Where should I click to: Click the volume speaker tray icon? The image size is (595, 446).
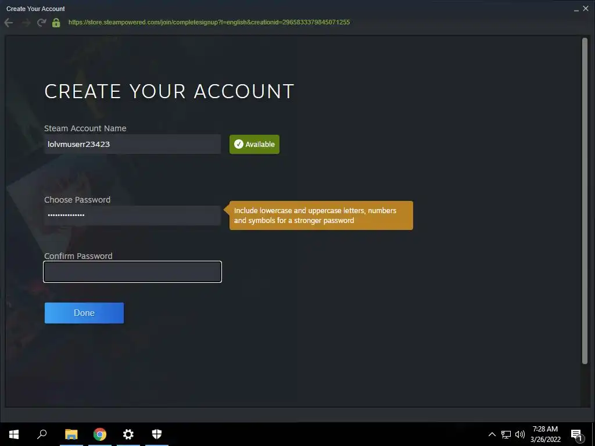[520, 434]
